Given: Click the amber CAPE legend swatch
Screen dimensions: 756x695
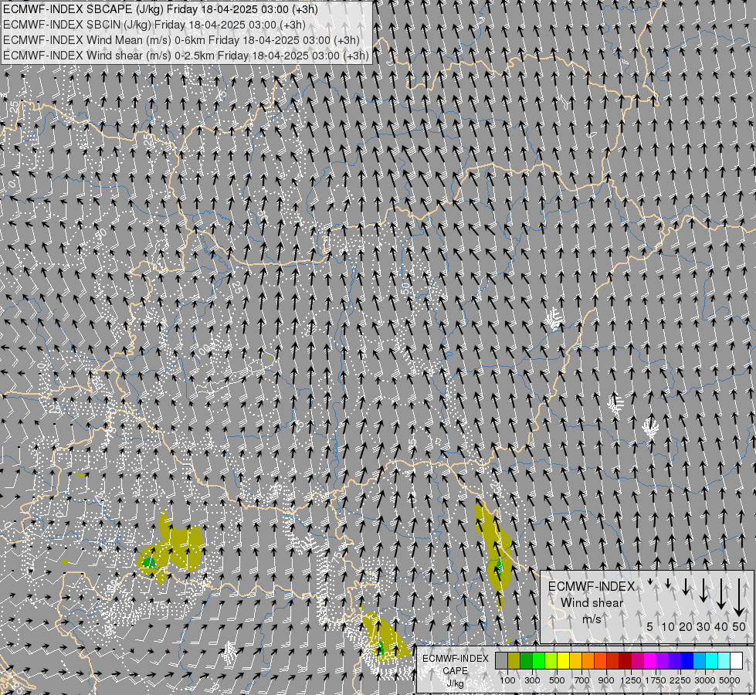Looking at the screenshot, I should click(576, 660).
